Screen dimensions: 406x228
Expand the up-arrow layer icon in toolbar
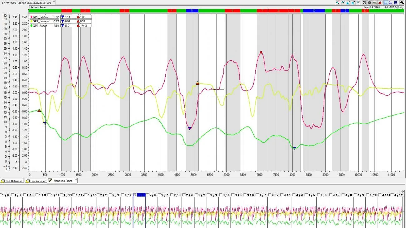[348, 2]
